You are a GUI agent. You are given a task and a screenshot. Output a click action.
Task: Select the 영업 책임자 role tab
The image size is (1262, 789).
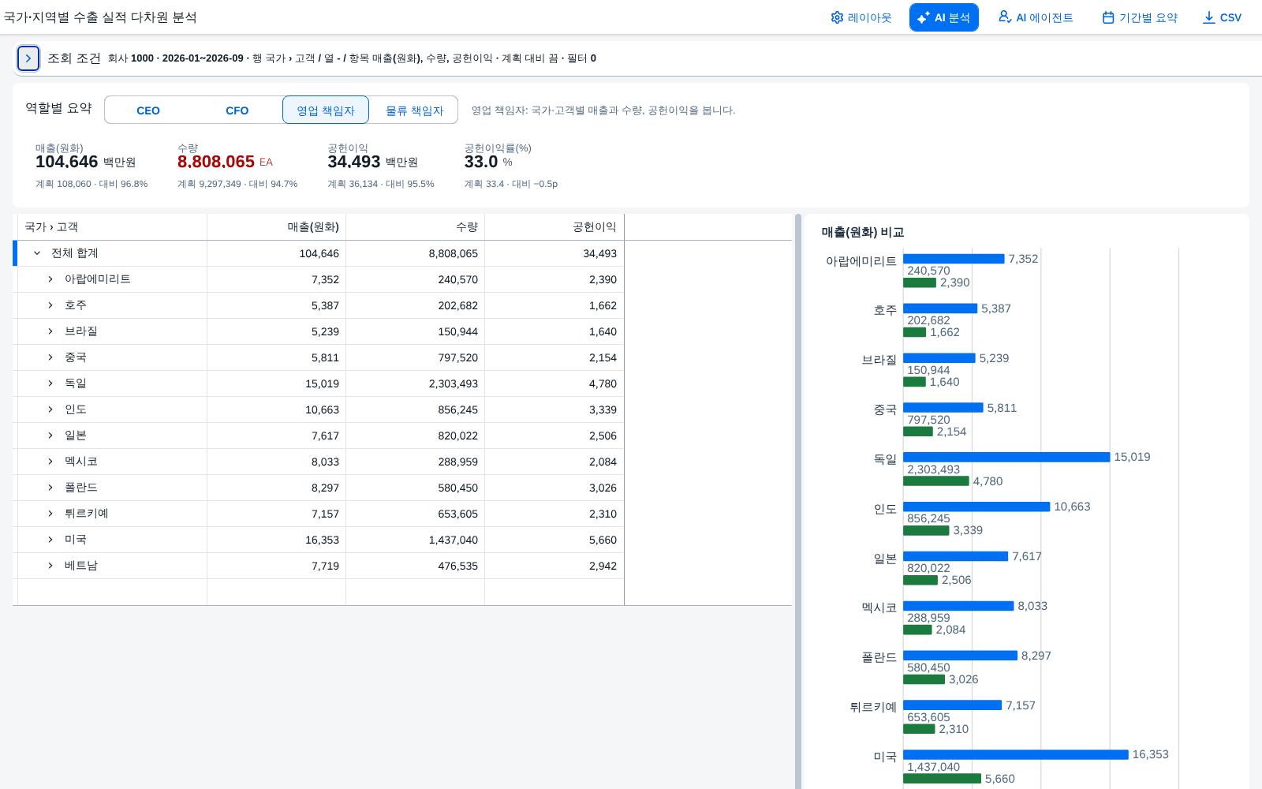point(326,110)
